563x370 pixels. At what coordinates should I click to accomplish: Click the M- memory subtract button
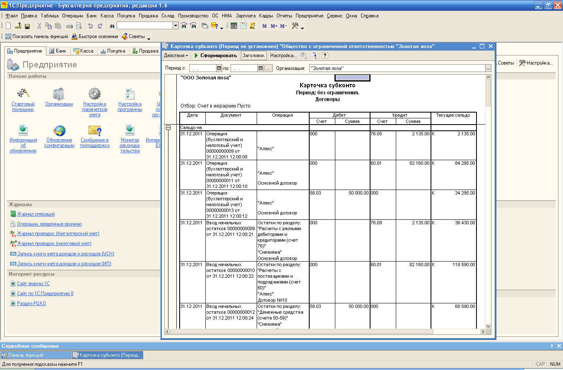[x=284, y=26]
